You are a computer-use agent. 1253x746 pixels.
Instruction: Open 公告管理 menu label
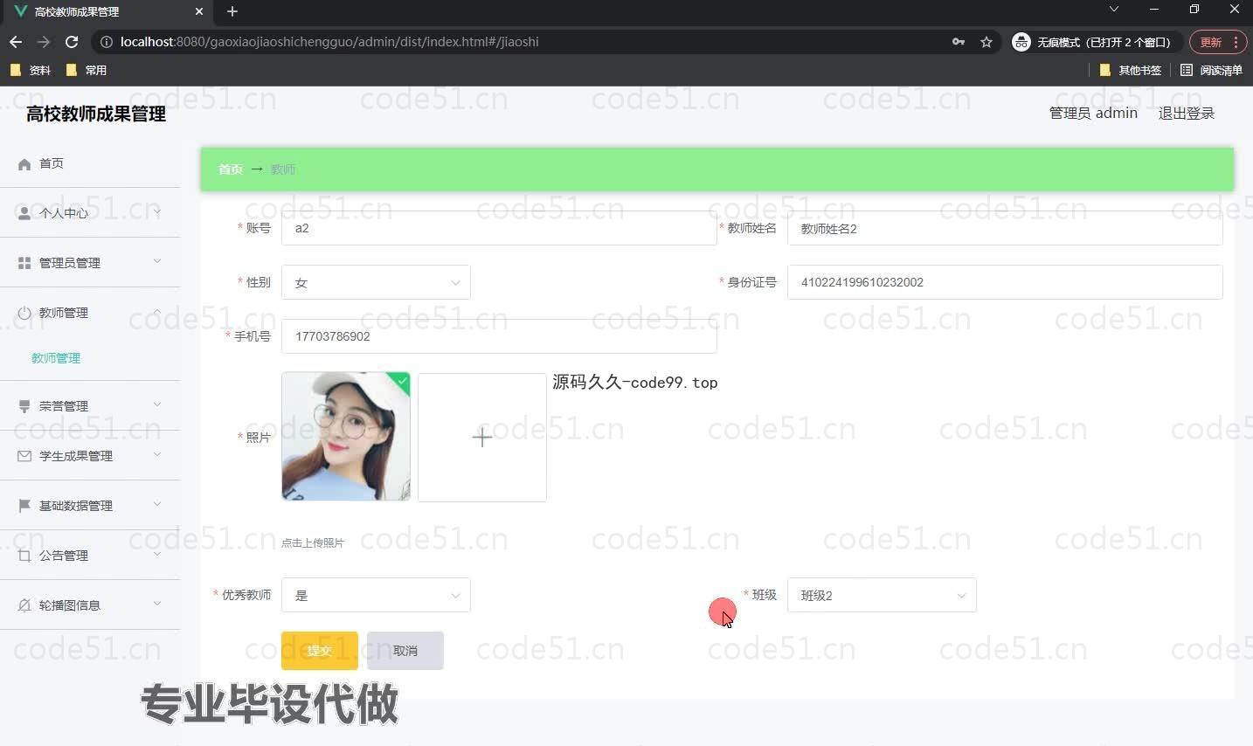64,556
